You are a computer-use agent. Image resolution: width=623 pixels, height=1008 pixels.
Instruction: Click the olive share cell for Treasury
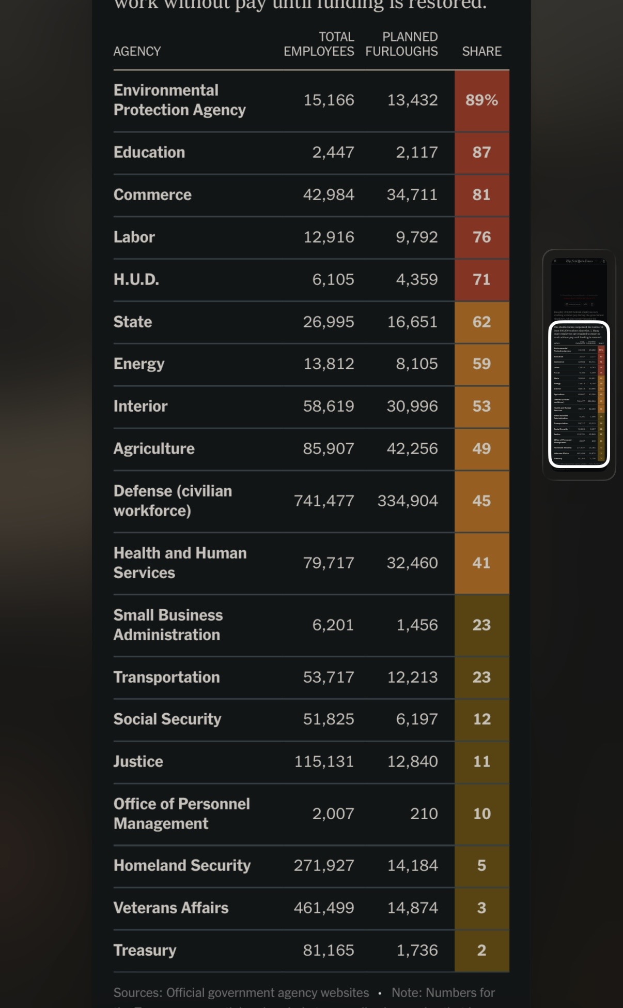481,950
